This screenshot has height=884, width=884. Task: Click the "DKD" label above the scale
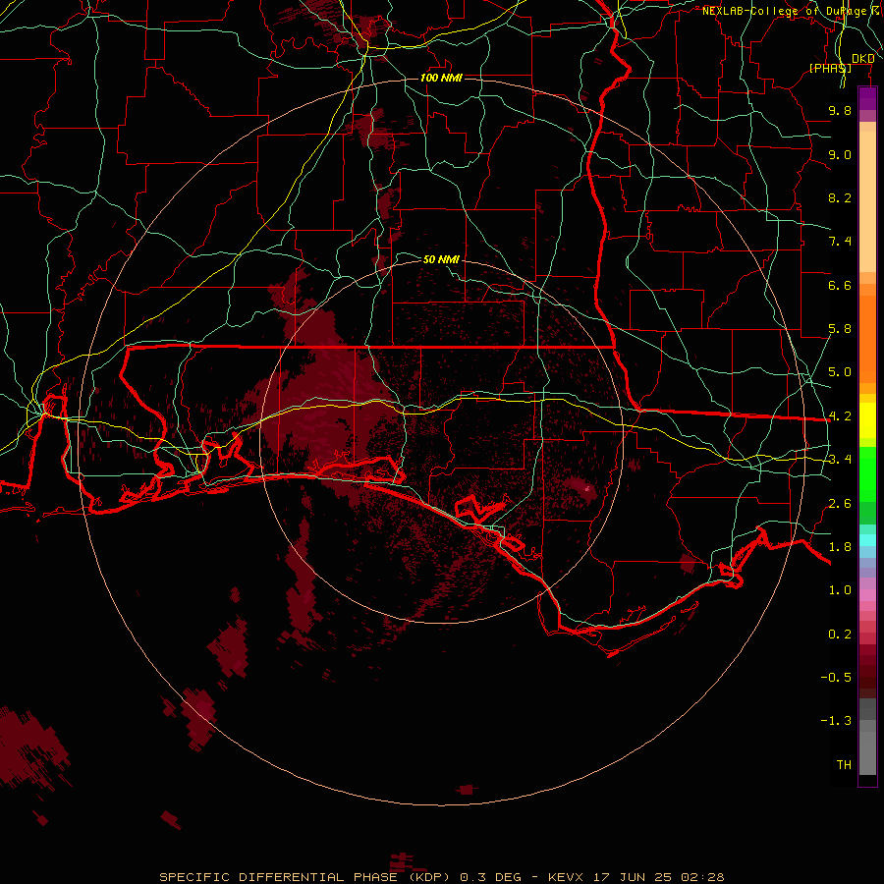click(862, 59)
